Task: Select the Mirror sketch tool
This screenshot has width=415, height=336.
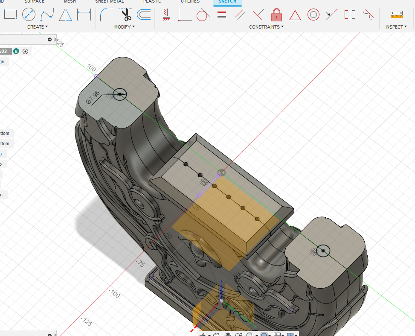Action: click(65, 15)
